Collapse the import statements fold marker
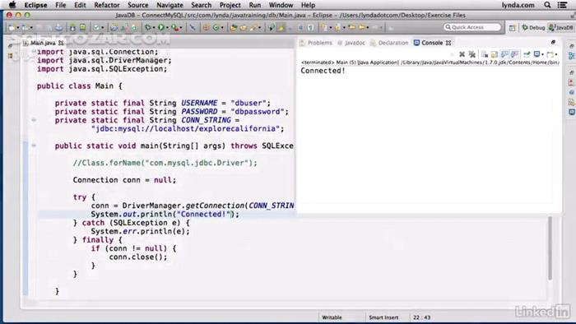Image resolution: width=576 pixels, height=324 pixels. pyautogui.click(x=34, y=52)
